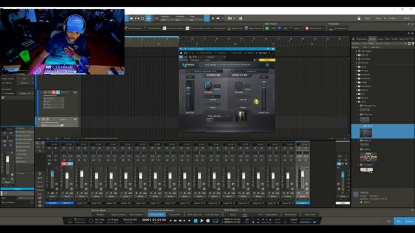Switch to the Song page
Viewport: 415px width, 233px height.
pos(378,18)
